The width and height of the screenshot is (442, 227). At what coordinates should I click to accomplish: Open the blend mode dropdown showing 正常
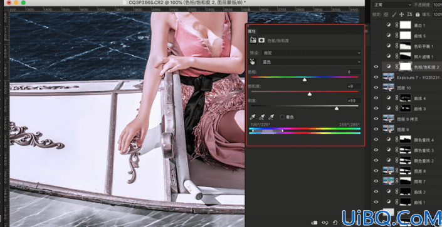392,5
